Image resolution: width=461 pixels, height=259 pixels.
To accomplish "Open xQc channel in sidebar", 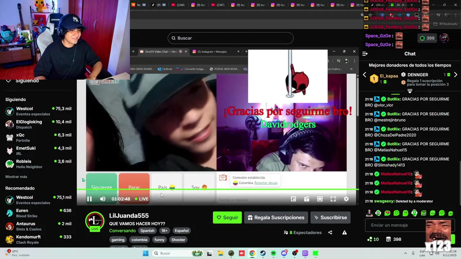I will 38,137.
